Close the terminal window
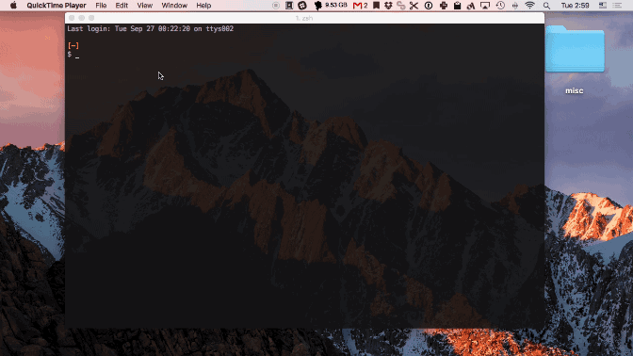This screenshot has width=633, height=356. point(72,18)
